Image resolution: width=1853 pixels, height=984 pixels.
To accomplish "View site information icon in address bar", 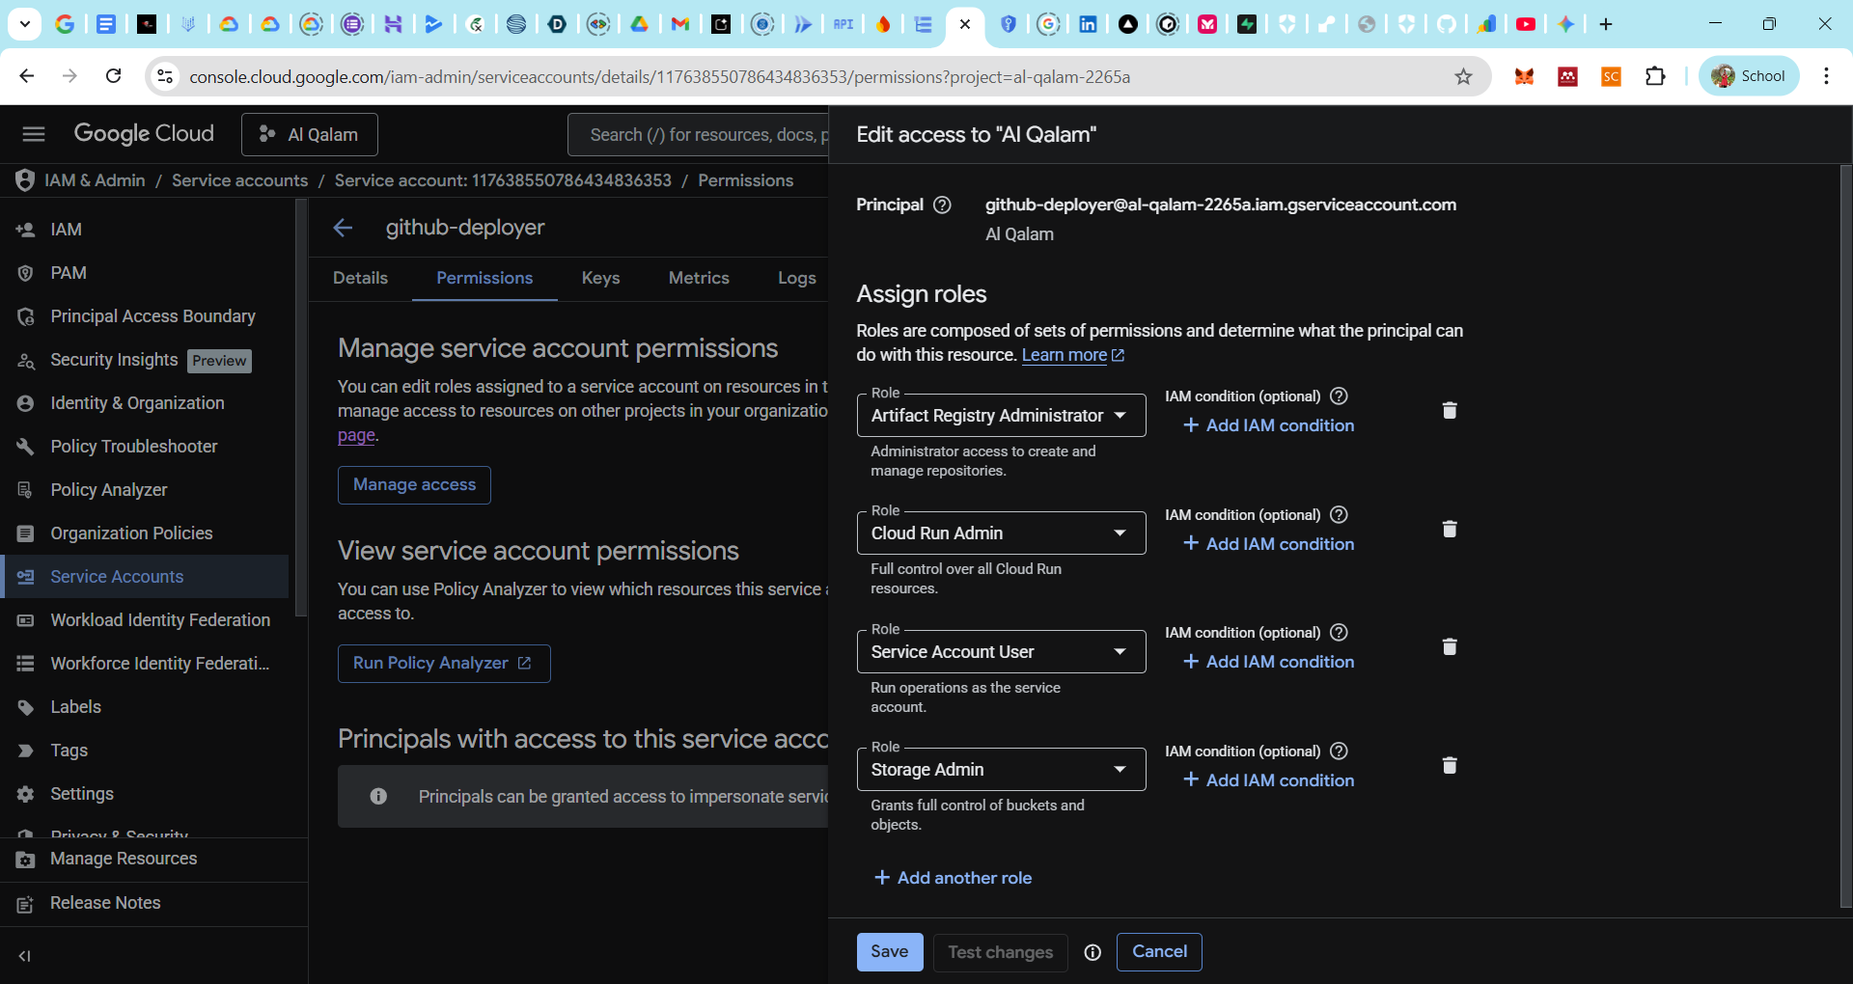I will (x=165, y=76).
